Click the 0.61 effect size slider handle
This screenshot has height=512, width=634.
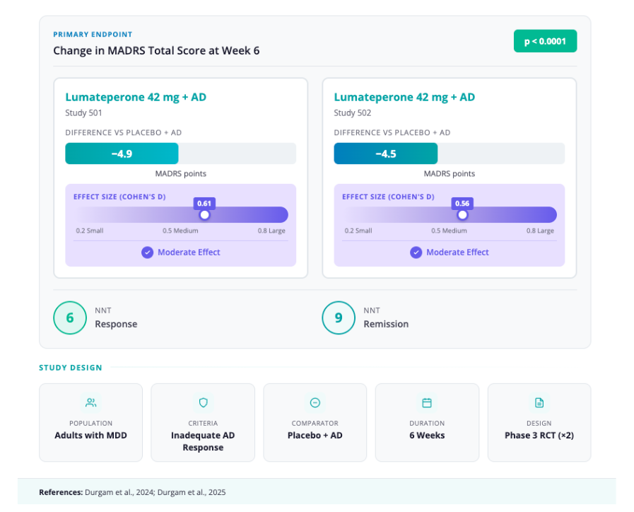[x=205, y=215]
